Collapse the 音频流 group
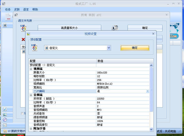This screenshot has height=136, width=184. 31,95
